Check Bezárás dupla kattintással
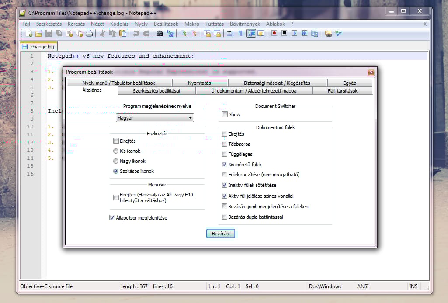This screenshot has height=303, width=448. point(225,217)
